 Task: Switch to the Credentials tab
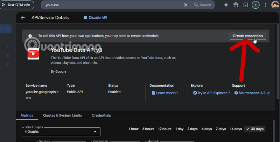tap(101, 116)
